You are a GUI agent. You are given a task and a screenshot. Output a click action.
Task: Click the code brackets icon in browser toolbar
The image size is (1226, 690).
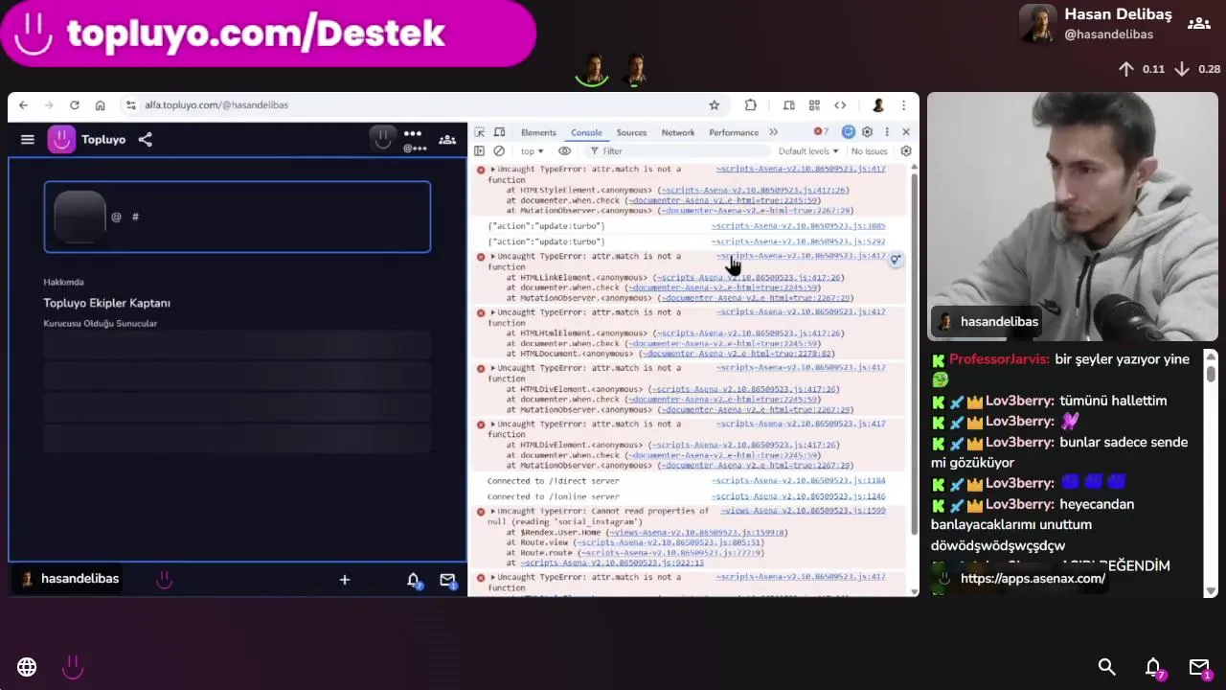(840, 105)
